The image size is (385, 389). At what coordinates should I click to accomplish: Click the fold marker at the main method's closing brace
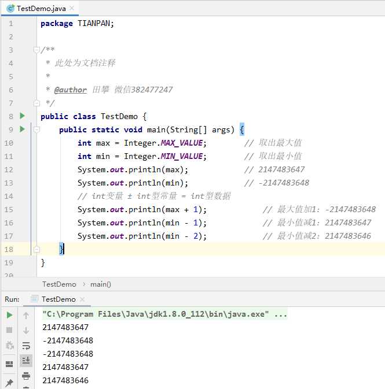[x=36, y=249]
